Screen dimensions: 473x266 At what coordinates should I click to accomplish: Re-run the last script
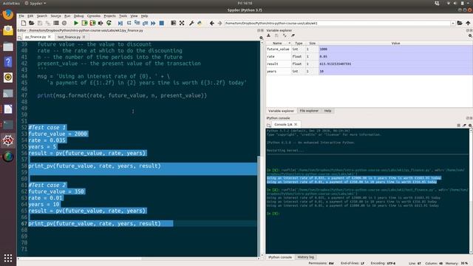coord(109,23)
